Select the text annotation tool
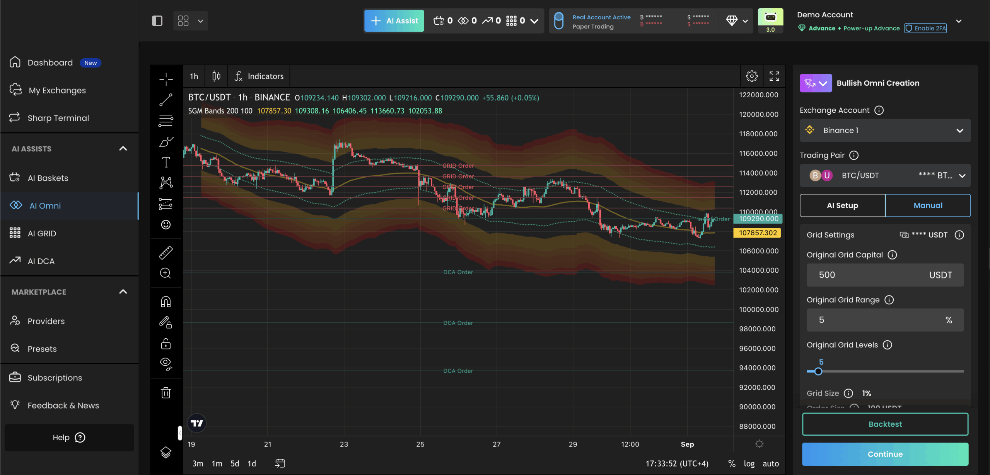The height and width of the screenshot is (475, 990). [166, 162]
